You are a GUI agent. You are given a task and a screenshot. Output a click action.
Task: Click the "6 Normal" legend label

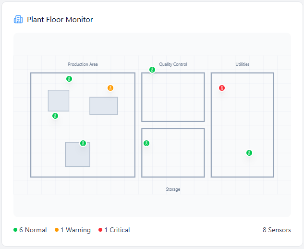(33, 230)
